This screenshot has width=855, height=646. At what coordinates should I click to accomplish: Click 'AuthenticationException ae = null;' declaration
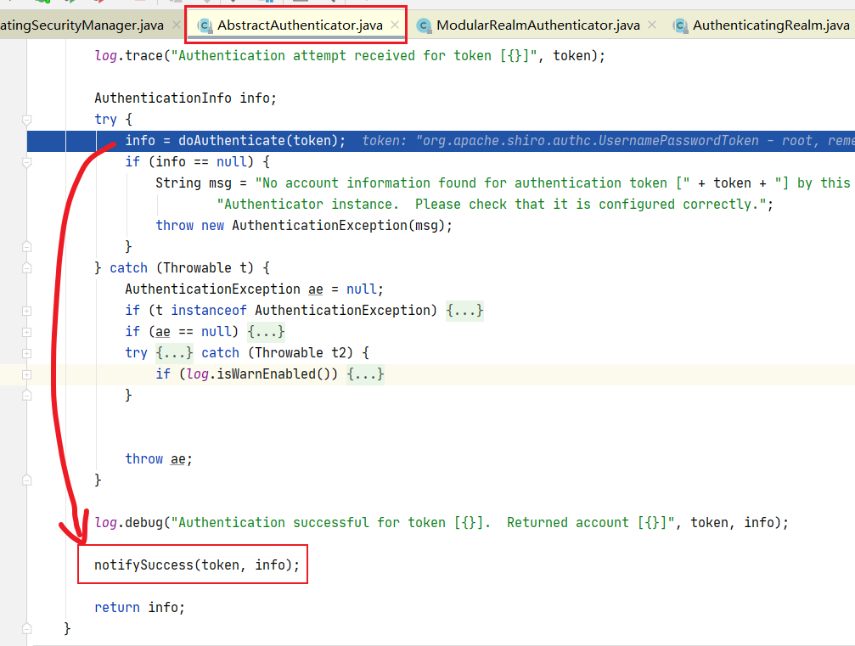254,289
